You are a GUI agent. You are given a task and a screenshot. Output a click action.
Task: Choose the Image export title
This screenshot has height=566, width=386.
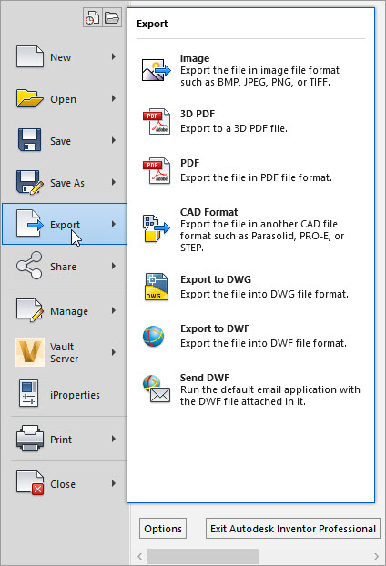(195, 58)
